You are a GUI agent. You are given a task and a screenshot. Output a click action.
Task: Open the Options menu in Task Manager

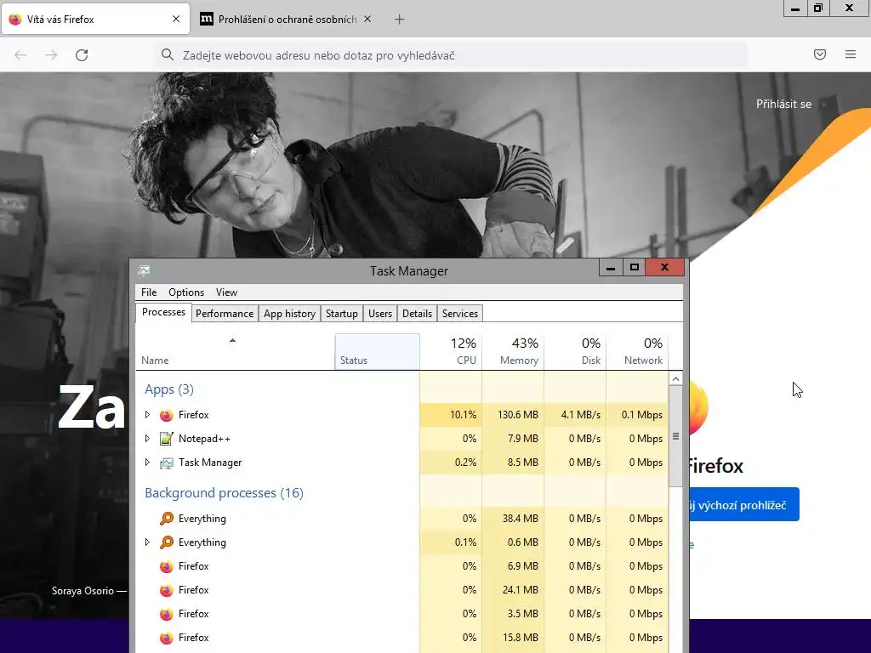point(186,292)
